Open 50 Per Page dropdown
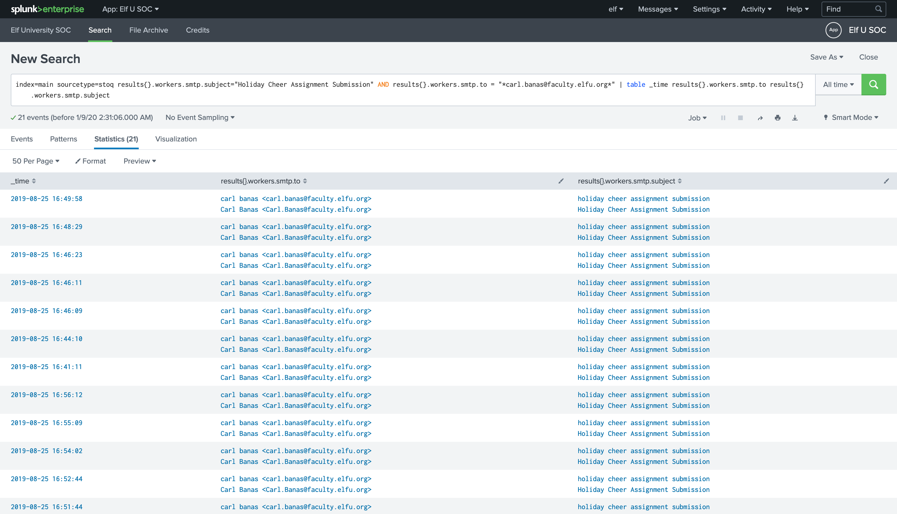The height and width of the screenshot is (514, 897). pyautogui.click(x=36, y=161)
